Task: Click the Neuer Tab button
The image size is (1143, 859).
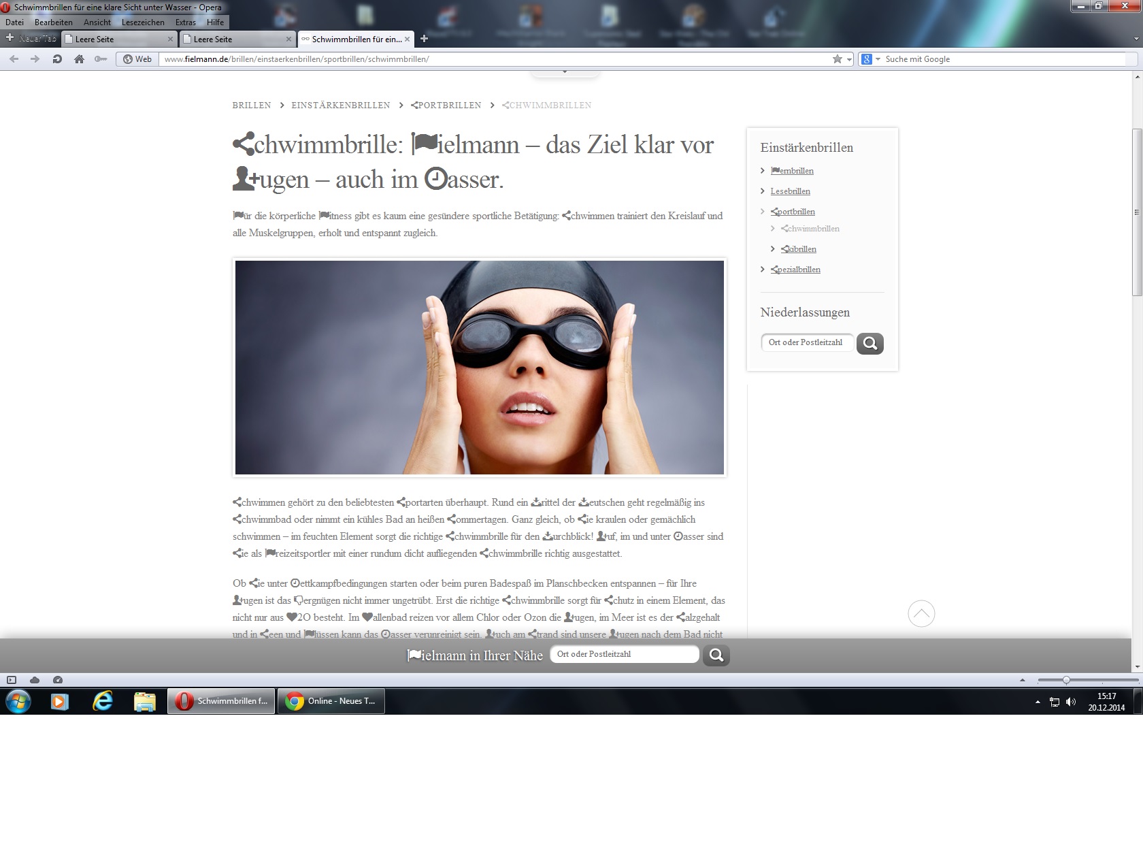Action: click(x=31, y=39)
